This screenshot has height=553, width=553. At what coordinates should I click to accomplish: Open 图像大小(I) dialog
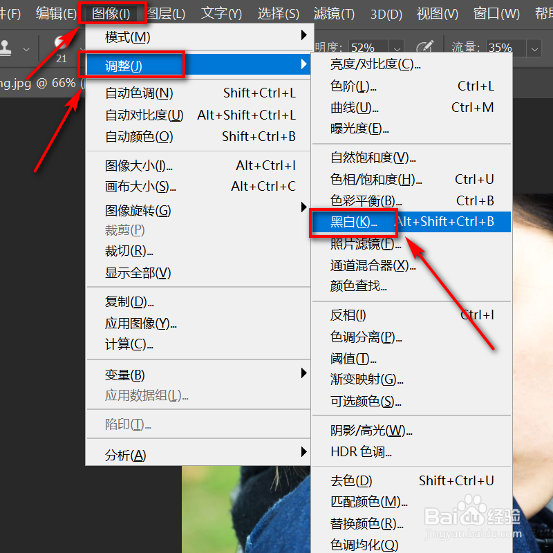pos(198,165)
